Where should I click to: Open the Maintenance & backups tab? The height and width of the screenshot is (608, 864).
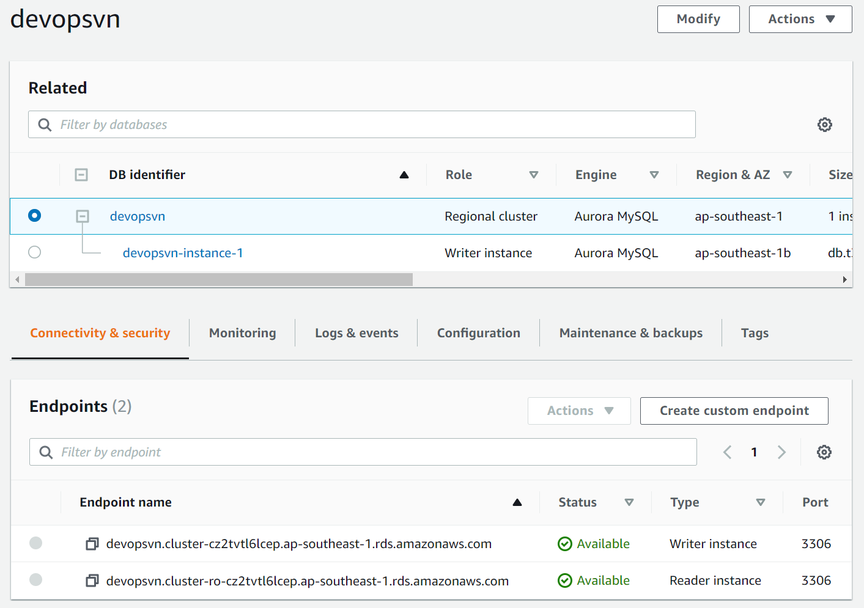[630, 333]
